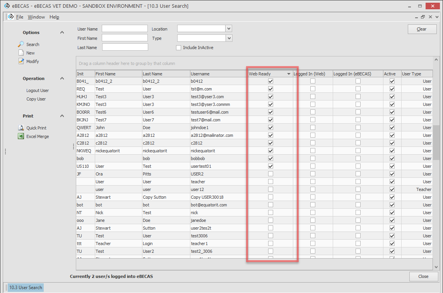Click the Modify edit icon

tap(21, 61)
